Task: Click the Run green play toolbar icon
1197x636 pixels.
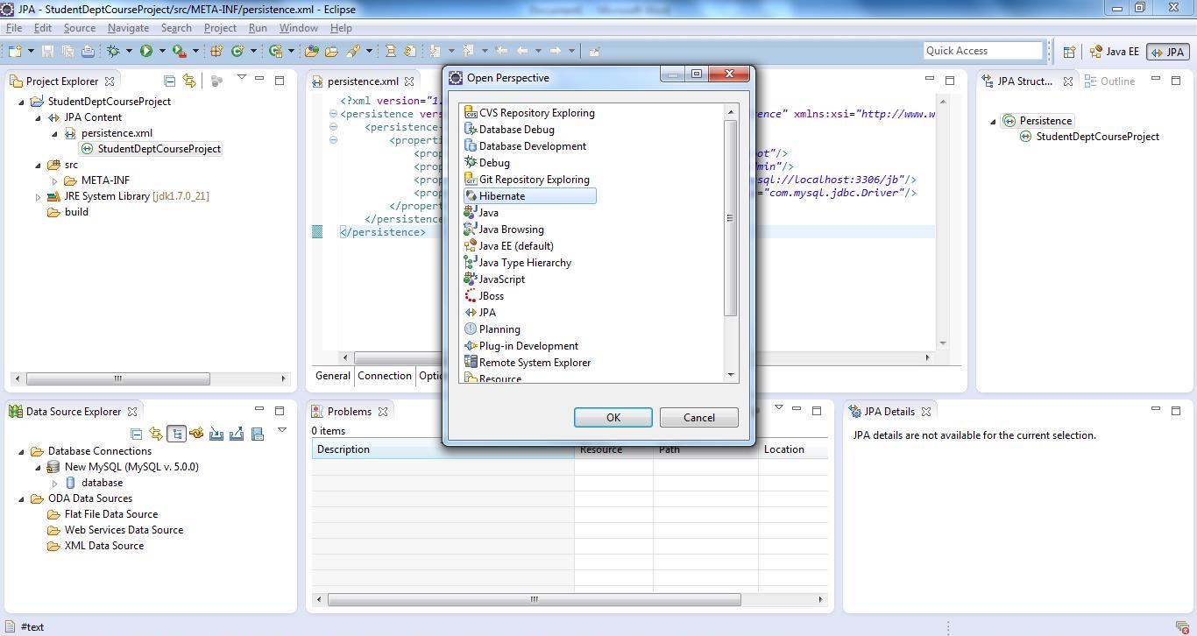Action: pyautogui.click(x=146, y=52)
